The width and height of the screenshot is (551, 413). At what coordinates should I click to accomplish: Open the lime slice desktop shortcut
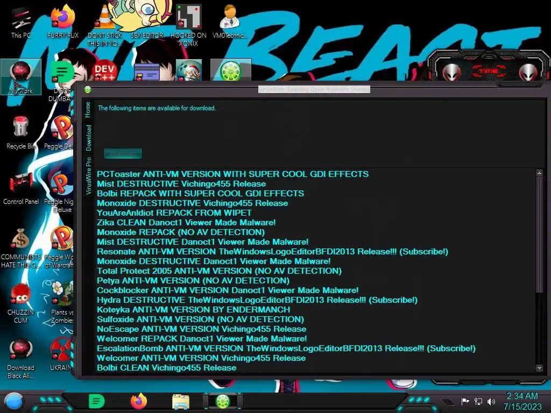tap(230, 70)
